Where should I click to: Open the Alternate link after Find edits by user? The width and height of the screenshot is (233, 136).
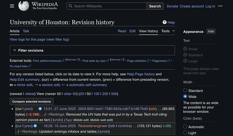[x=117, y=60]
